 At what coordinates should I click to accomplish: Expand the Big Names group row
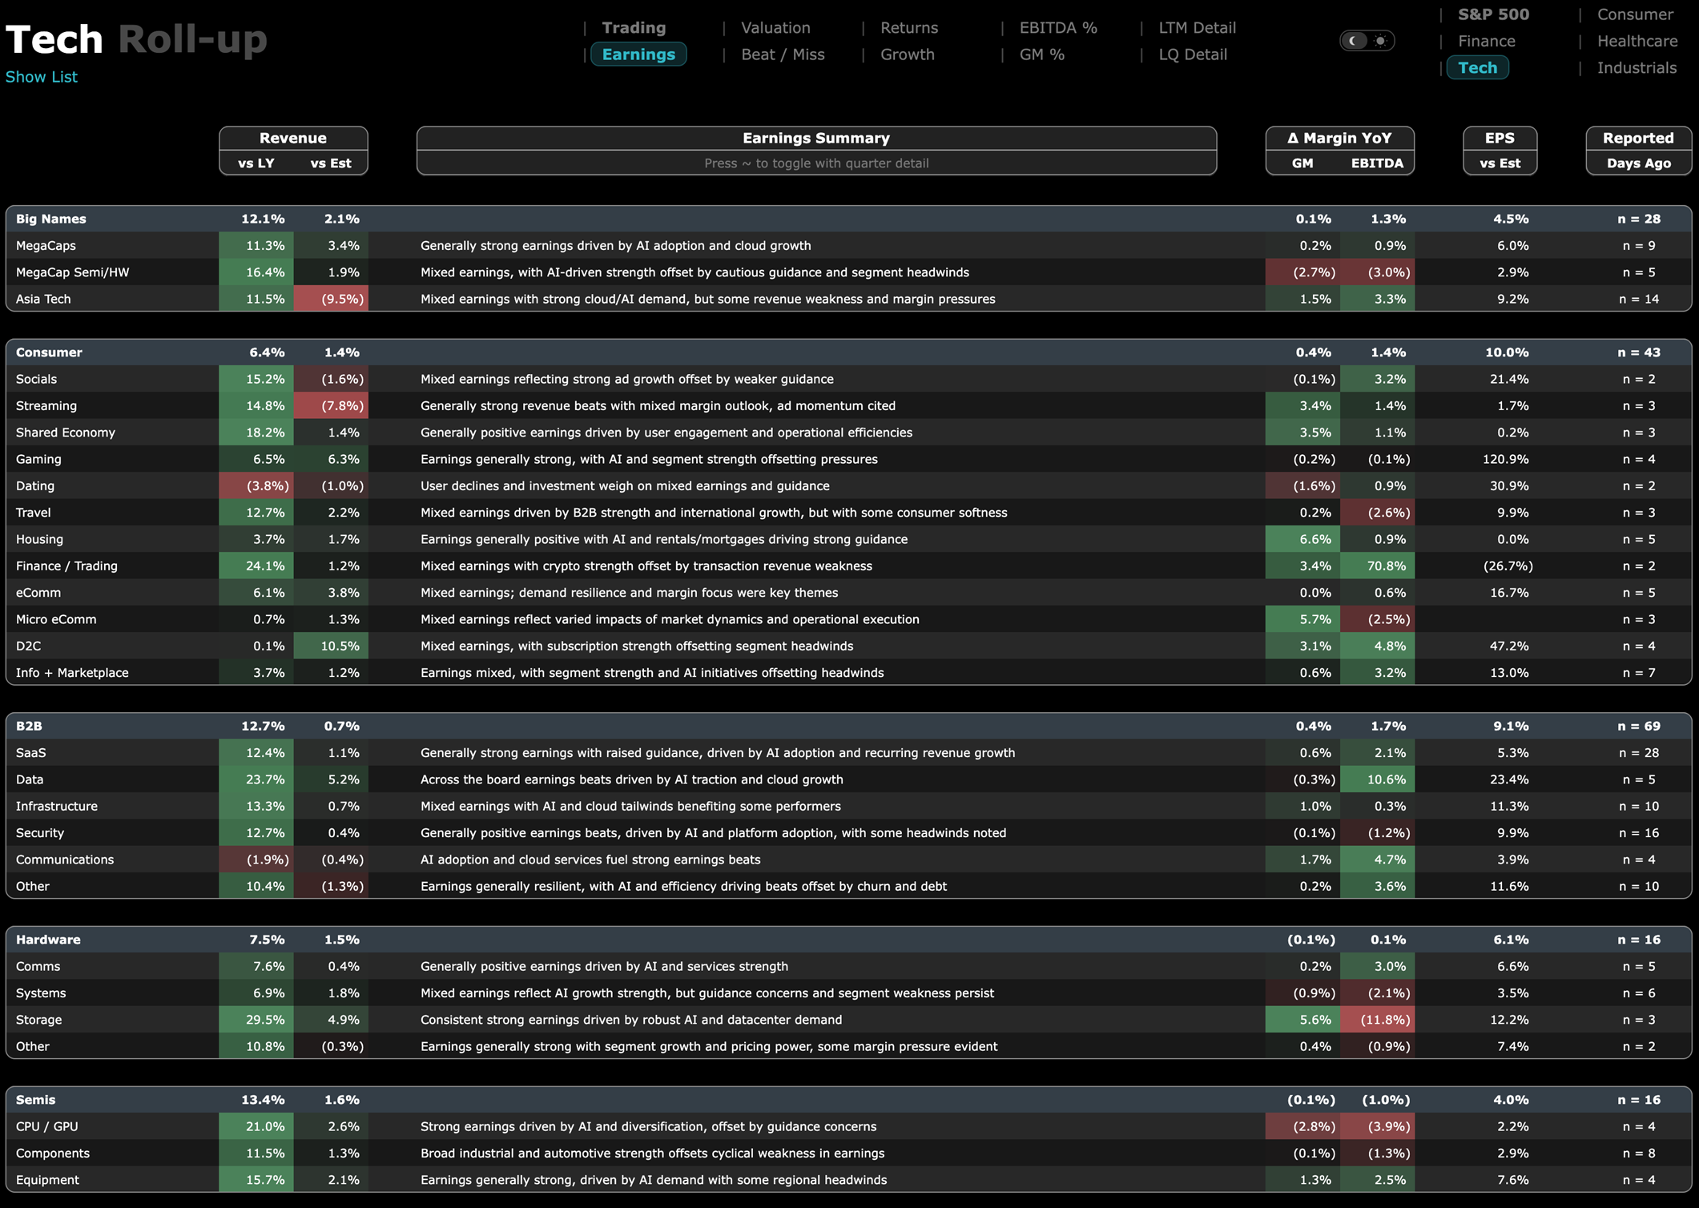[51, 219]
